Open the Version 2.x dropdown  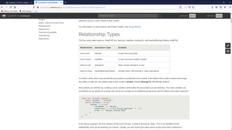click(x=219, y=16)
